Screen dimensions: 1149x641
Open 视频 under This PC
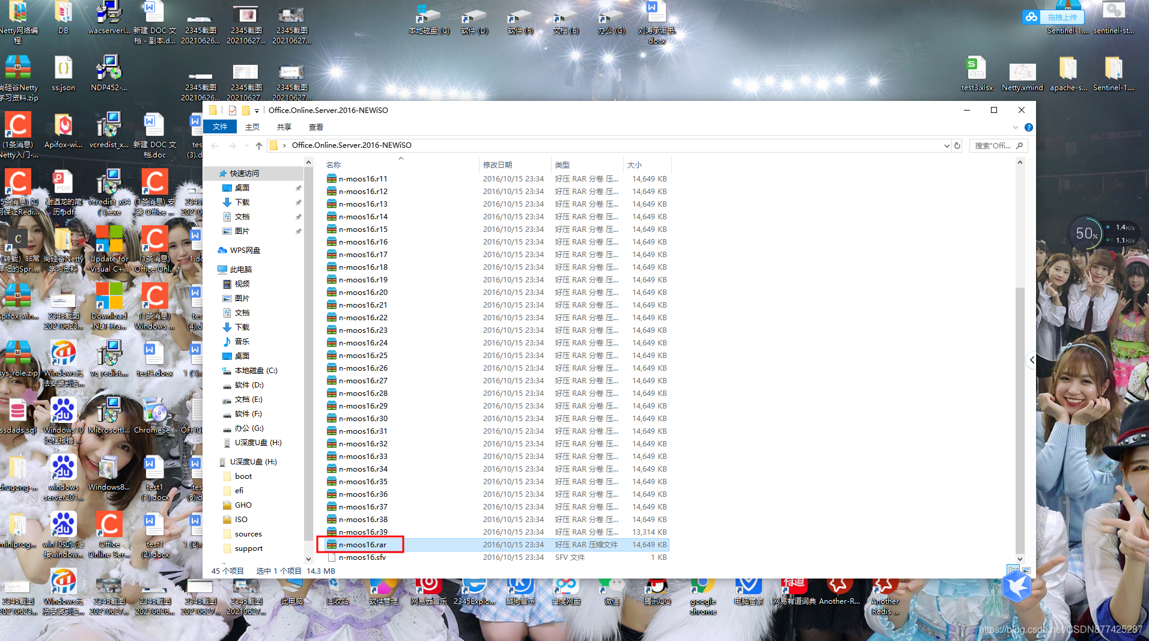pyautogui.click(x=242, y=284)
